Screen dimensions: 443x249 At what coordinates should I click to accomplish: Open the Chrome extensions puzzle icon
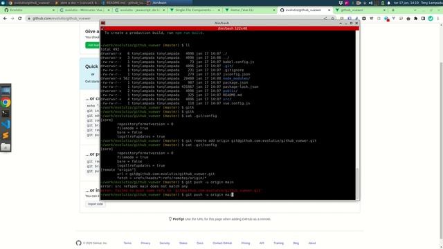tap(415, 19)
